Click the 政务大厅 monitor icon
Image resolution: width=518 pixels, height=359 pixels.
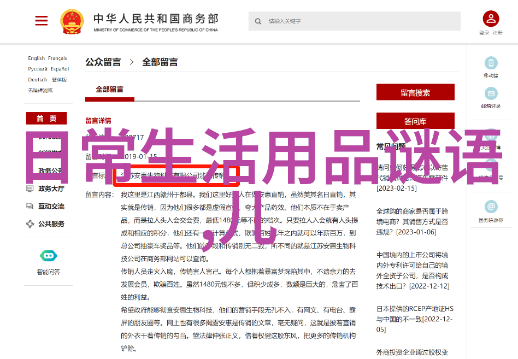coord(30,189)
